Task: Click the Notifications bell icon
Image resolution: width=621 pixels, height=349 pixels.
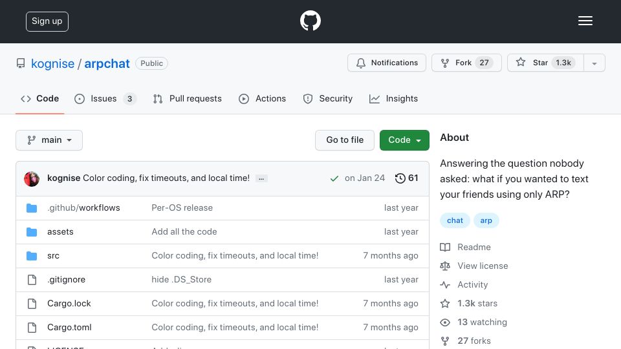Action: pos(360,63)
